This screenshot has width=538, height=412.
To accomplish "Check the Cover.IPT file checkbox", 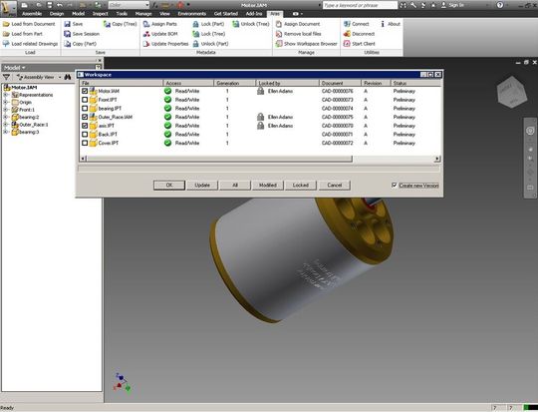I will click(85, 143).
